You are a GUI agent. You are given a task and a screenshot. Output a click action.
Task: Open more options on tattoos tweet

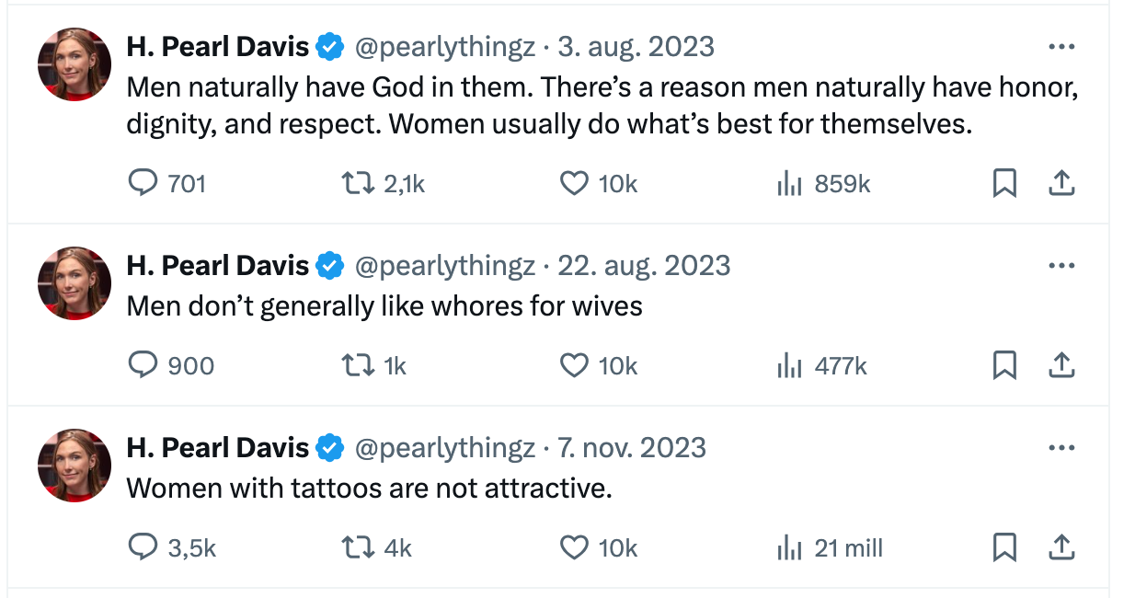(1061, 448)
